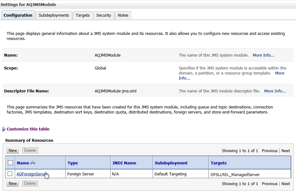
Task: Expand the Customize this table triangle
Action: (x=4, y=129)
